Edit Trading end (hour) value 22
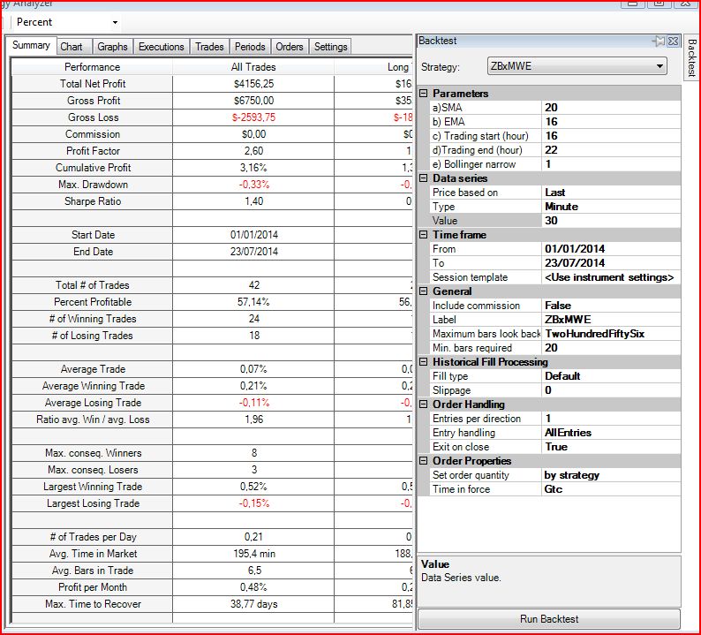Image resolution: width=701 pixels, height=635 pixels. pos(611,150)
